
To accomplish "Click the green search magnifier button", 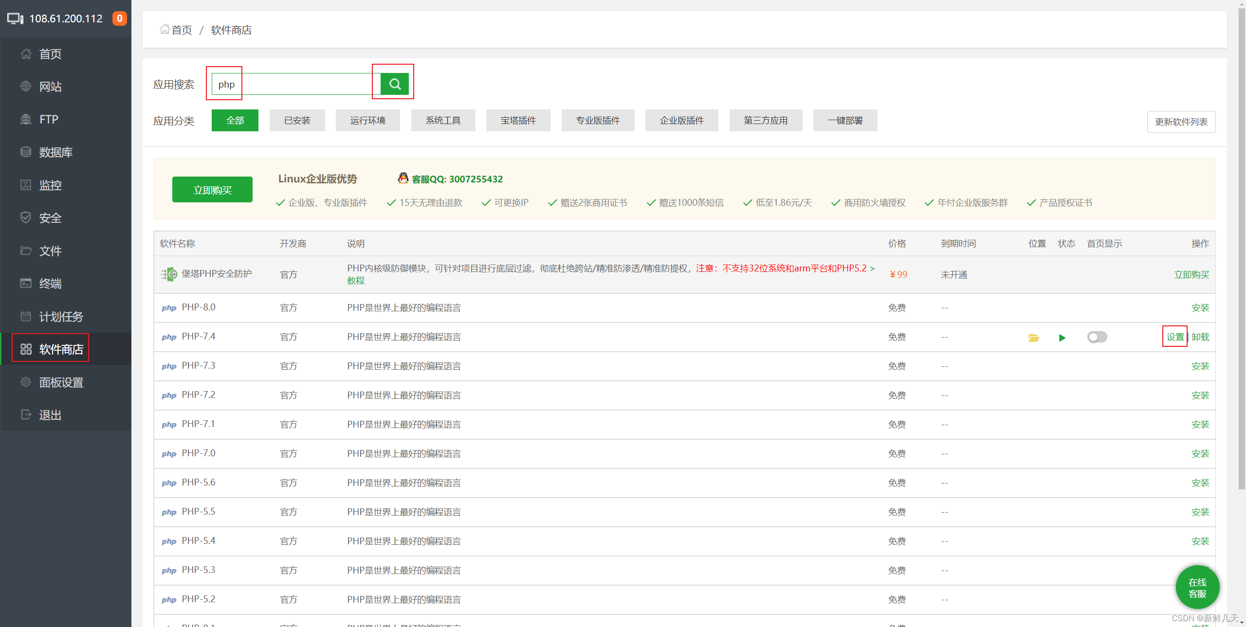I will (x=394, y=84).
